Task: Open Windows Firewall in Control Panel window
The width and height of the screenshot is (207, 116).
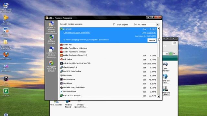Action: pyautogui.click(x=68, y=104)
